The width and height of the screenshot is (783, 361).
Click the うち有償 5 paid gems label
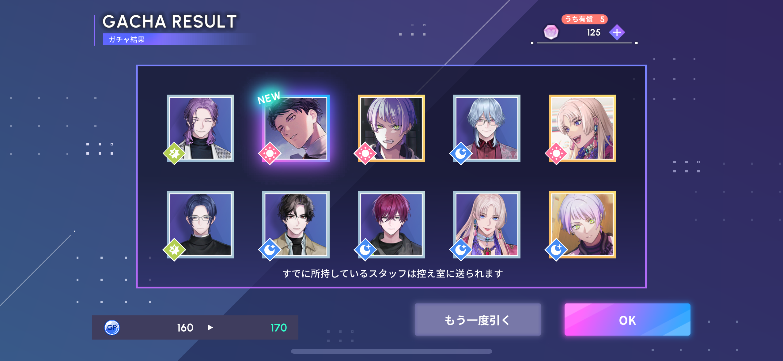click(584, 19)
